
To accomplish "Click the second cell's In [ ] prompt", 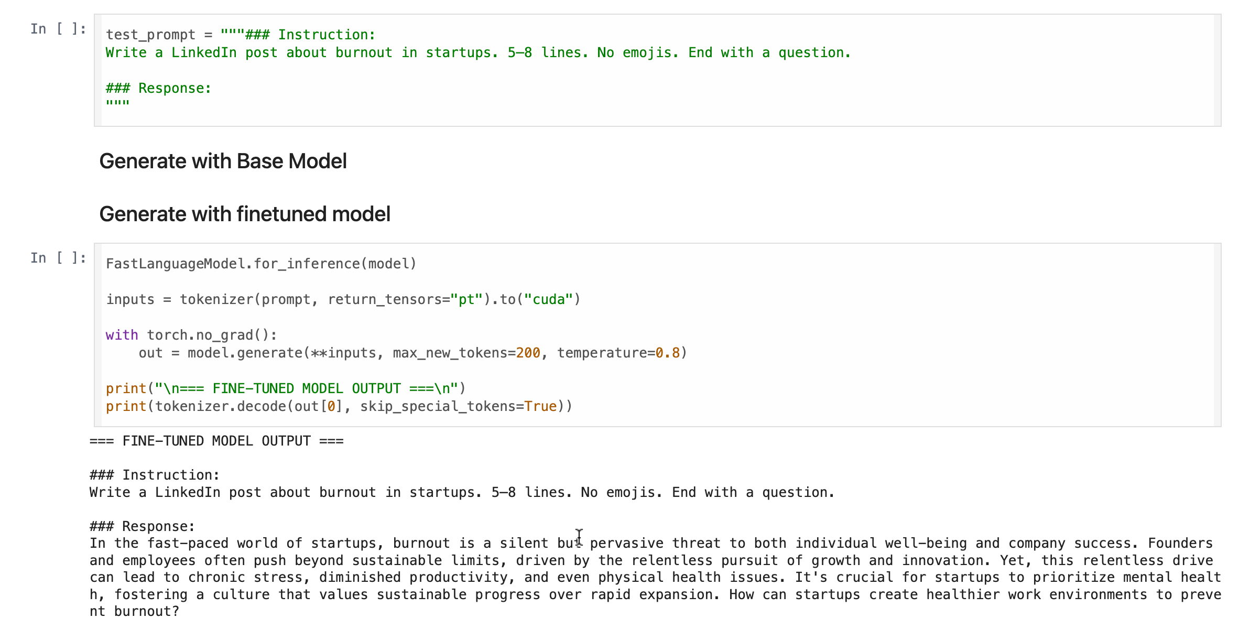I will pyautogui.click(x=58, y=258).
